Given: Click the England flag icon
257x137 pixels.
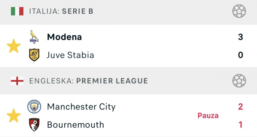Looking at the screenshot, I should (17, 81).
